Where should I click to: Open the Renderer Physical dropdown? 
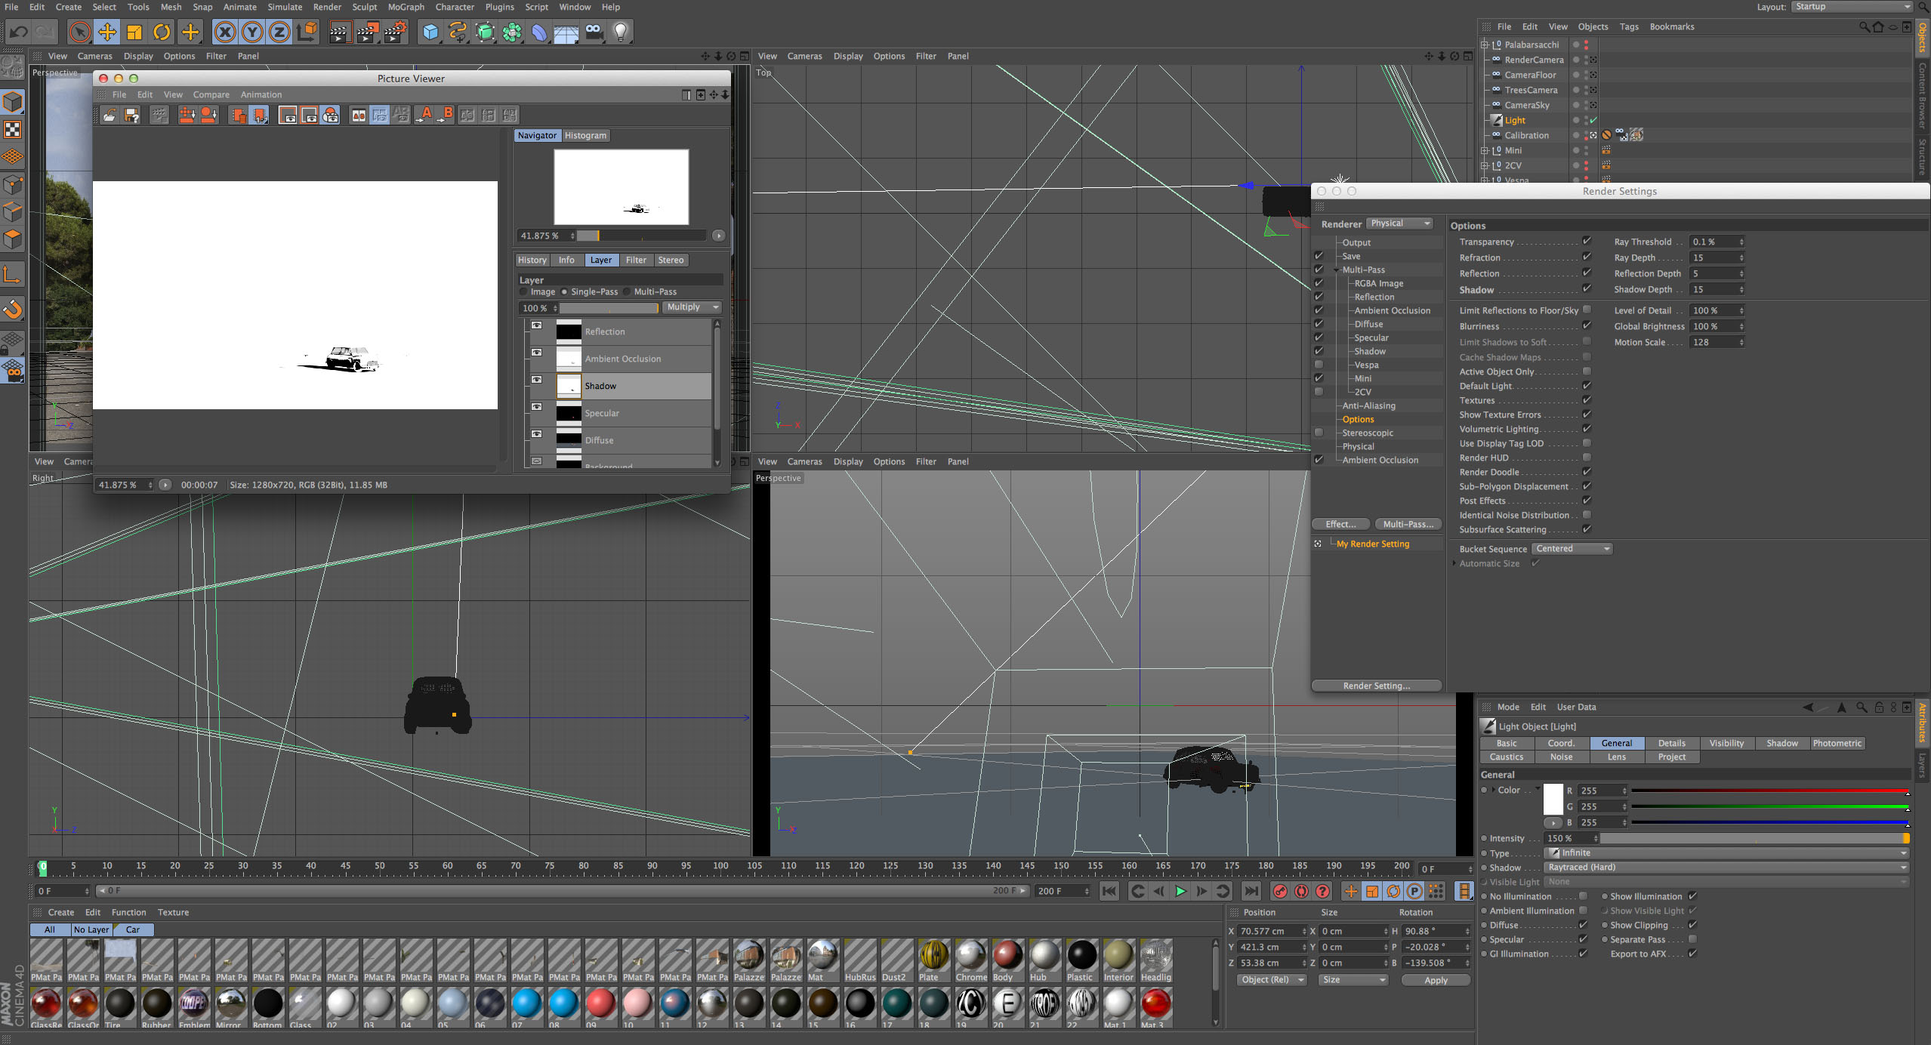coord(1399,223)
